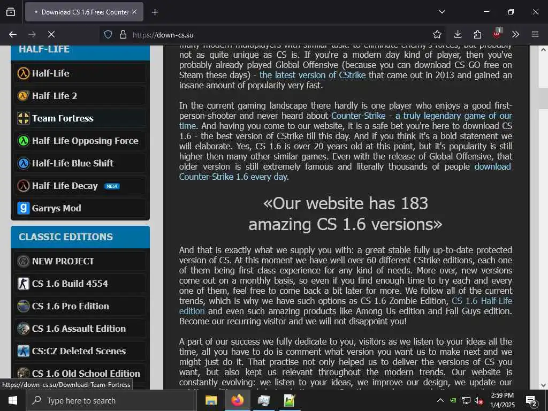Open the notification center icon

coord(531,400)
